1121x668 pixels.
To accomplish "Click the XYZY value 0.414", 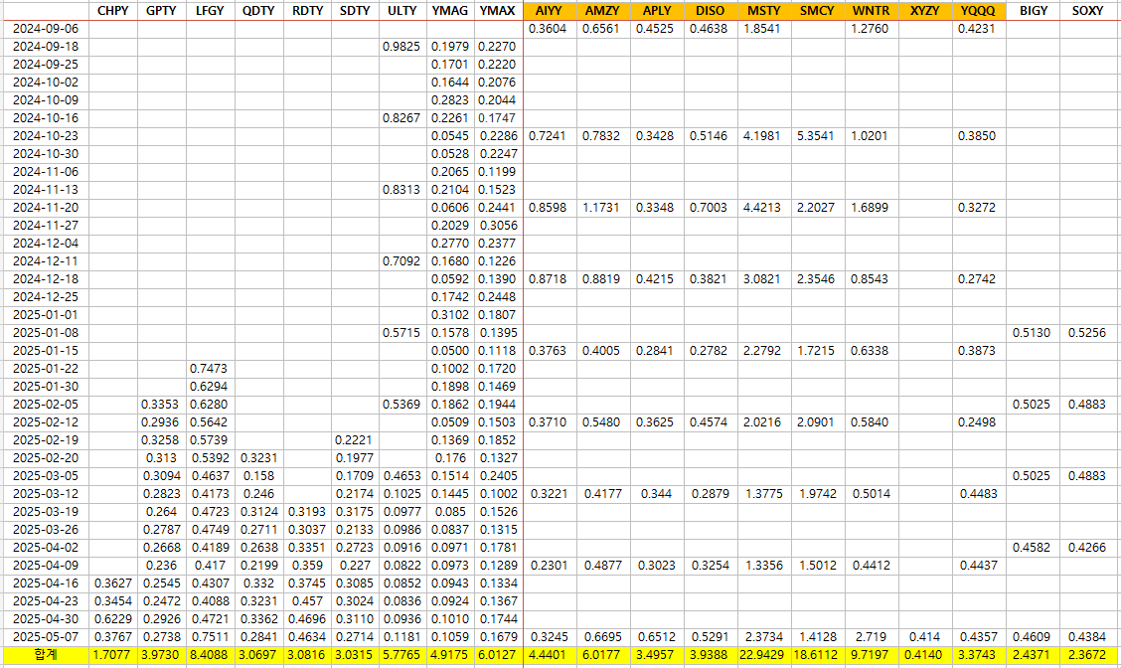I will 924,636.
